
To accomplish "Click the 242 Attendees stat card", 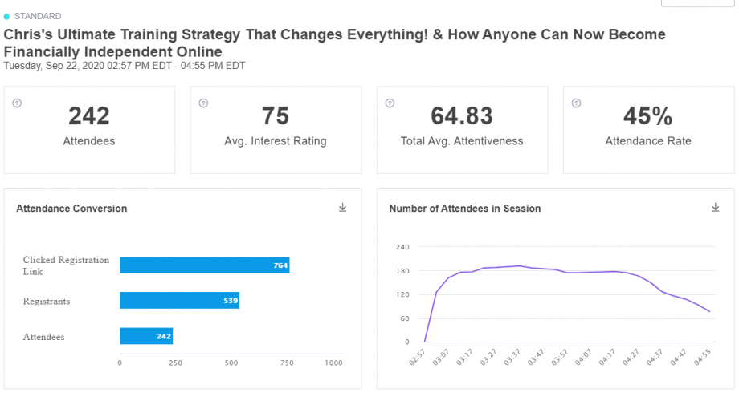I will click(x=89, y=130).
